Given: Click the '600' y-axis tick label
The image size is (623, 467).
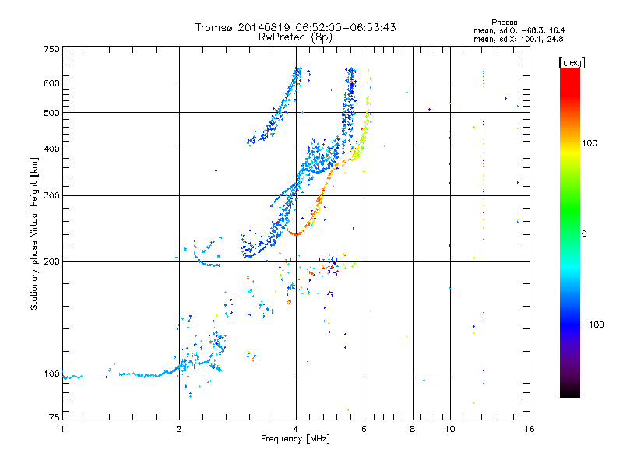Looking at the screenshot, I should (51, 83).
